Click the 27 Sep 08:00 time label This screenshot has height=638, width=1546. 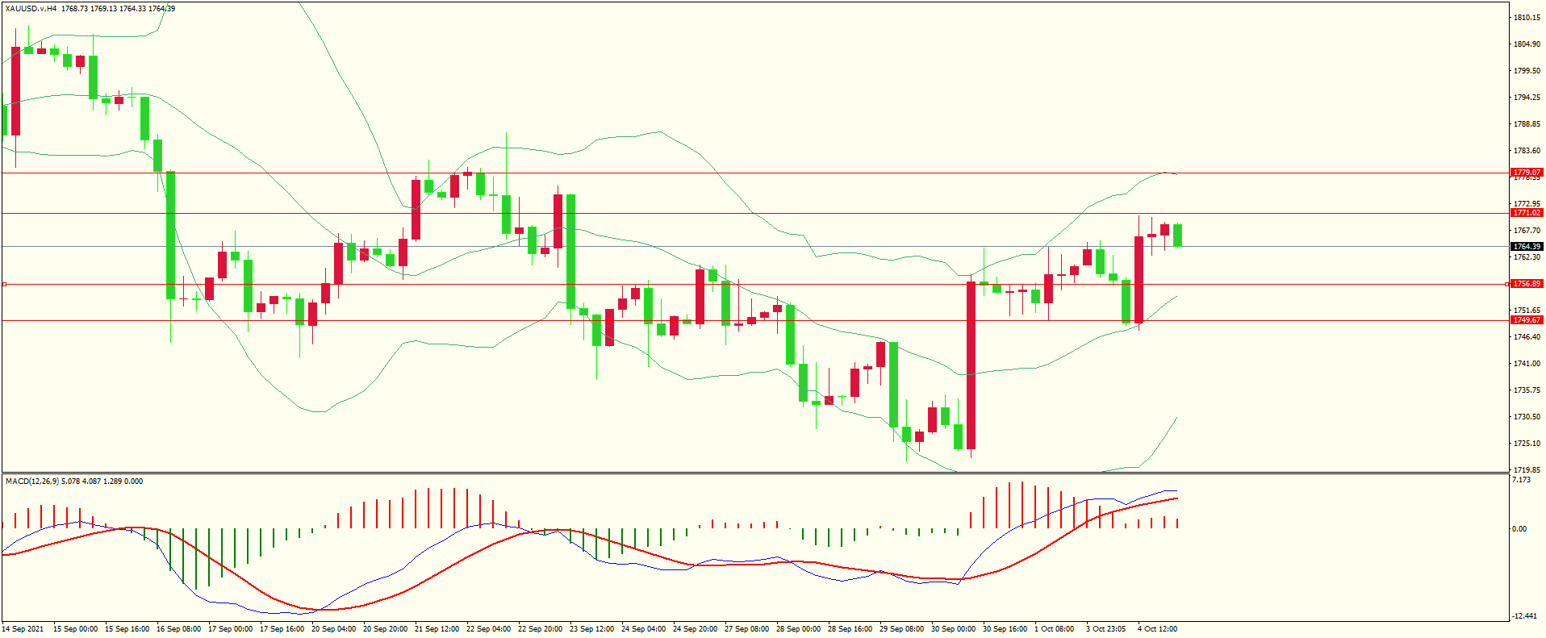pyautogui.click(x=746, y=629)
